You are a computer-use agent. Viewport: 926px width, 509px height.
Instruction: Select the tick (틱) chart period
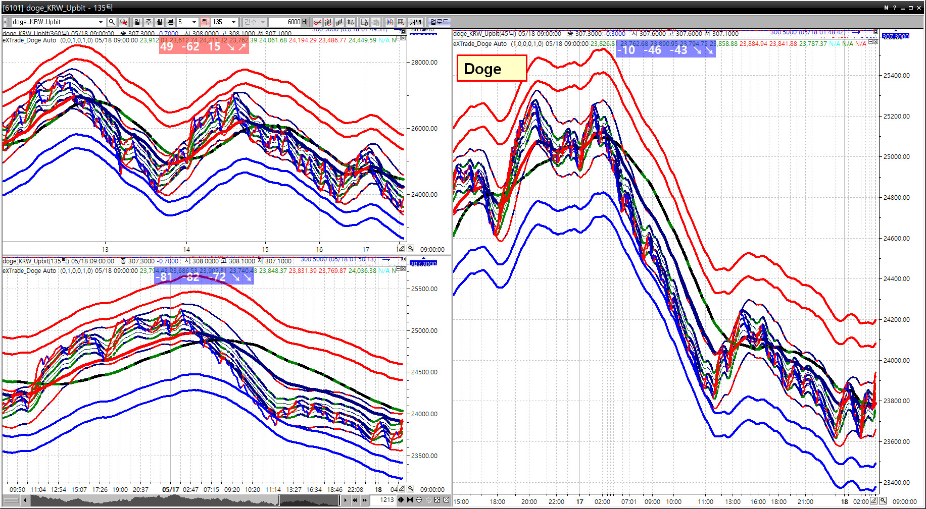205,22
